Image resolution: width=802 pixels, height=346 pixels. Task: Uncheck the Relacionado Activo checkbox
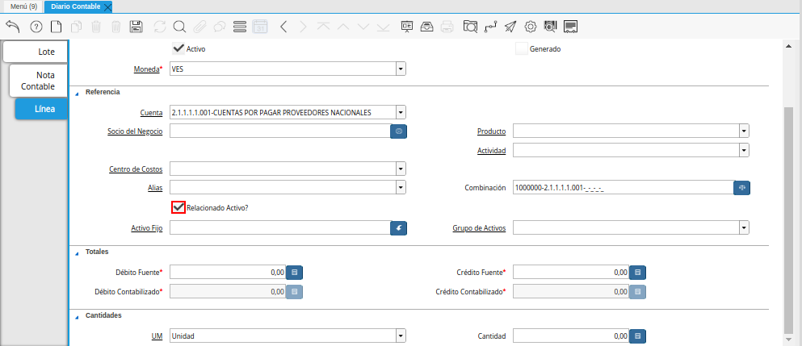[x=178, y=207]
